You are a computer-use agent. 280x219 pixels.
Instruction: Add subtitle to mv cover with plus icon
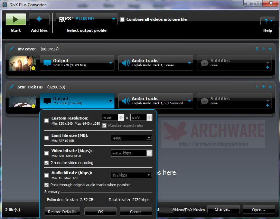point(268,67)
